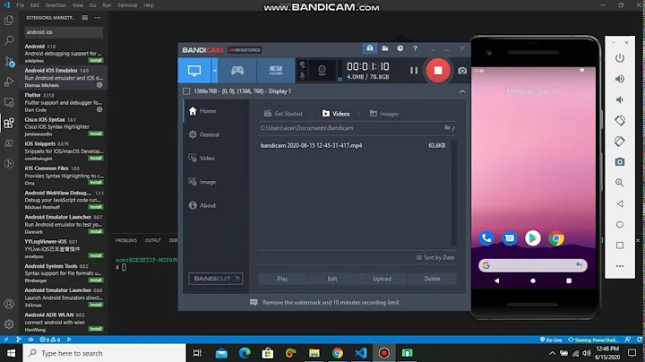Switch to Get Started tab
Image resolution: width=645 pixels, height=362 pixels.
tap(283, 114)
